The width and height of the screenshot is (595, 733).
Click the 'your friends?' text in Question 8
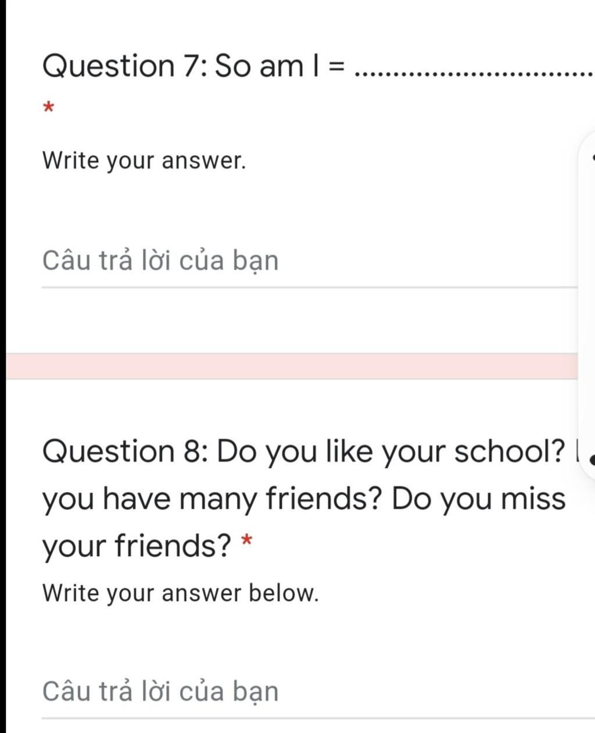click(x=137, y=546)
